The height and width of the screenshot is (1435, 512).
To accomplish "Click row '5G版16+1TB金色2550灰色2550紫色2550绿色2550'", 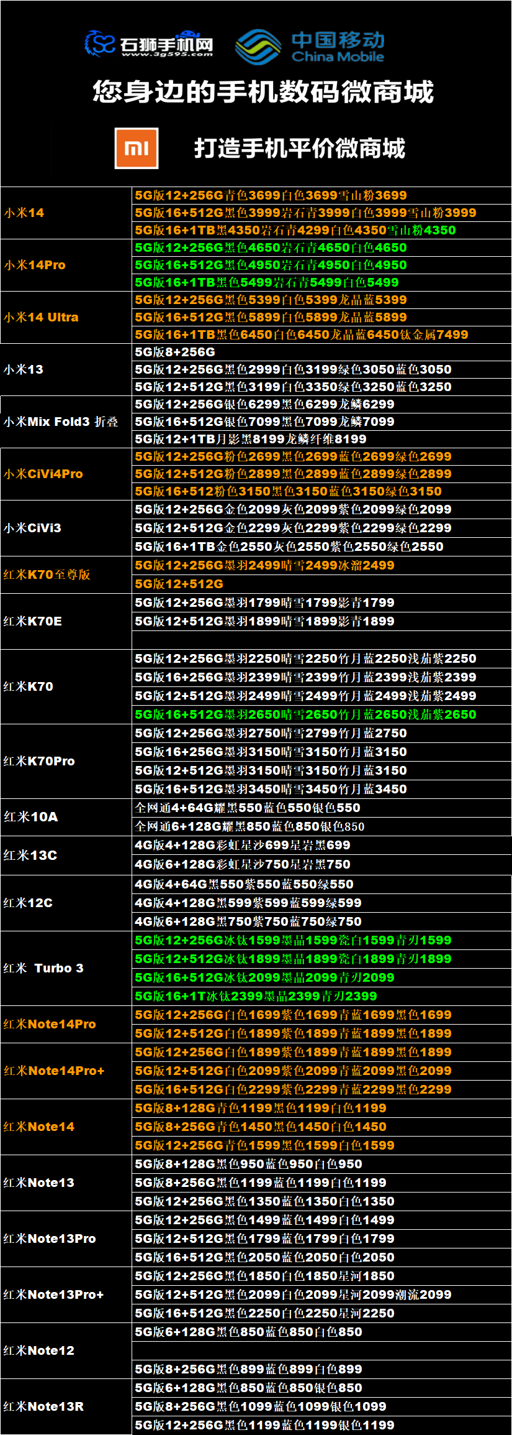I will click(321, 547).
